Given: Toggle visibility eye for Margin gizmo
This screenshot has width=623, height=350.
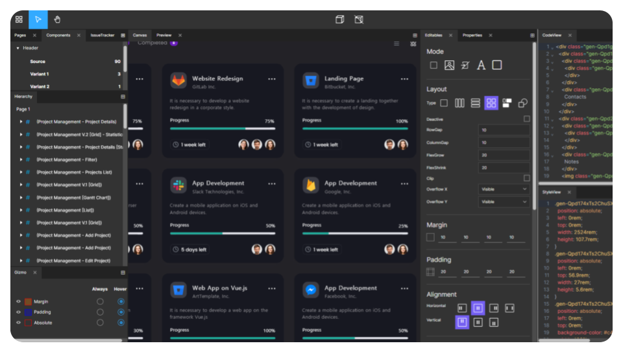Looking at the screenshot, I should pos(18,301).
